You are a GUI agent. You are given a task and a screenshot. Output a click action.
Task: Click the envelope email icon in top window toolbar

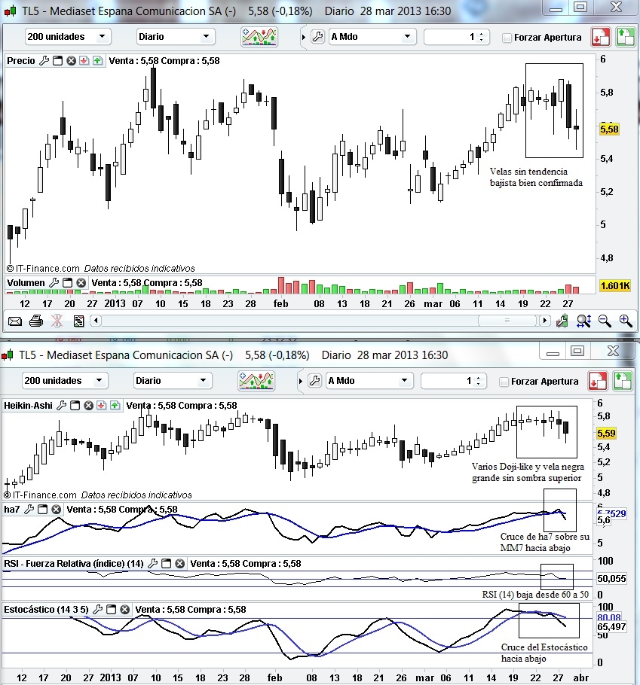click(15, 321)
